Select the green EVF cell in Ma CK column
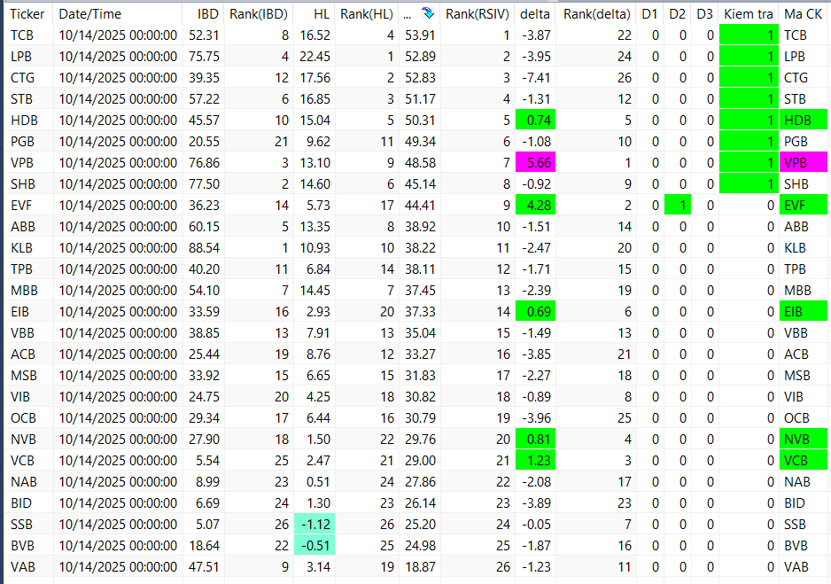The width and height of the screenshot is (831, 584). point(803,205)
